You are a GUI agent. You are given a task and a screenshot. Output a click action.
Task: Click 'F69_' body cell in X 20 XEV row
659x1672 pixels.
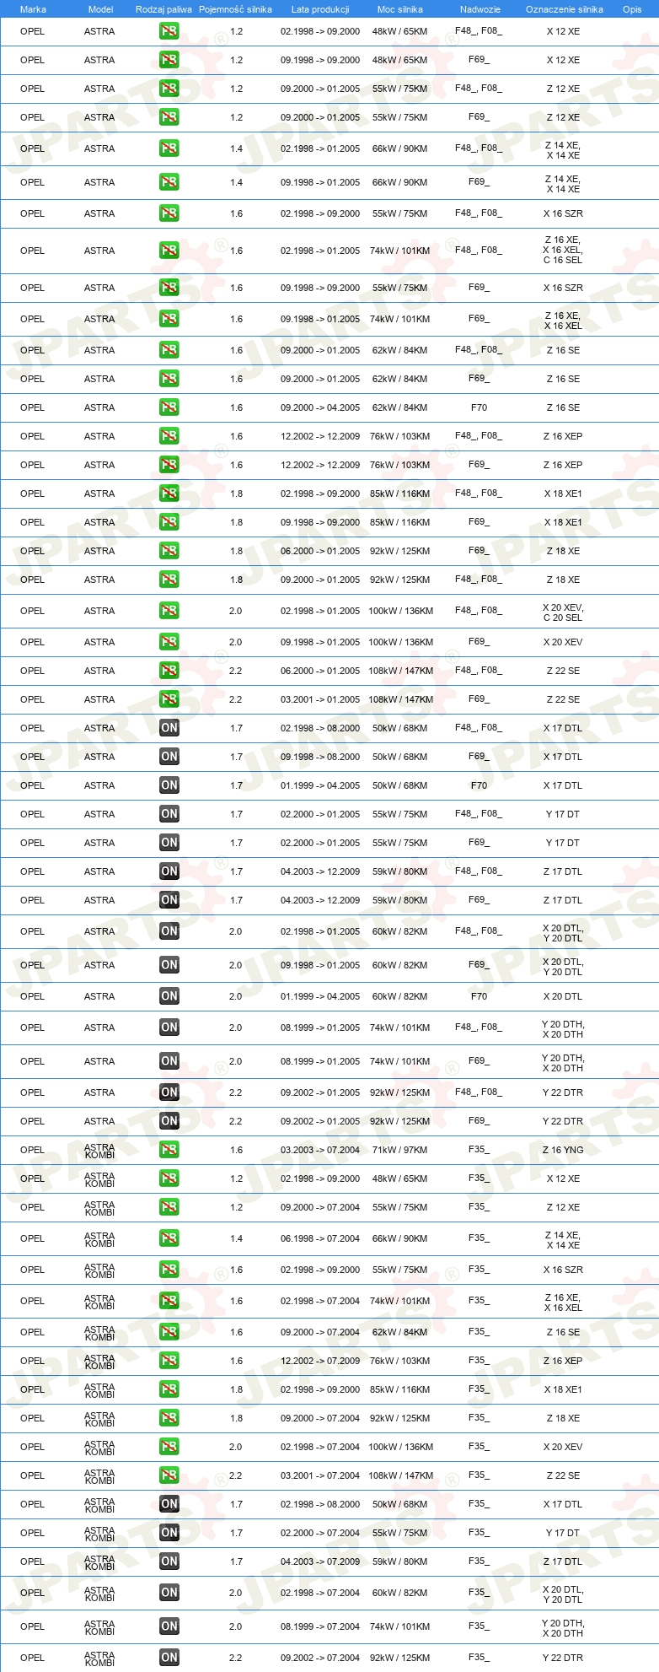coord(479,642)
